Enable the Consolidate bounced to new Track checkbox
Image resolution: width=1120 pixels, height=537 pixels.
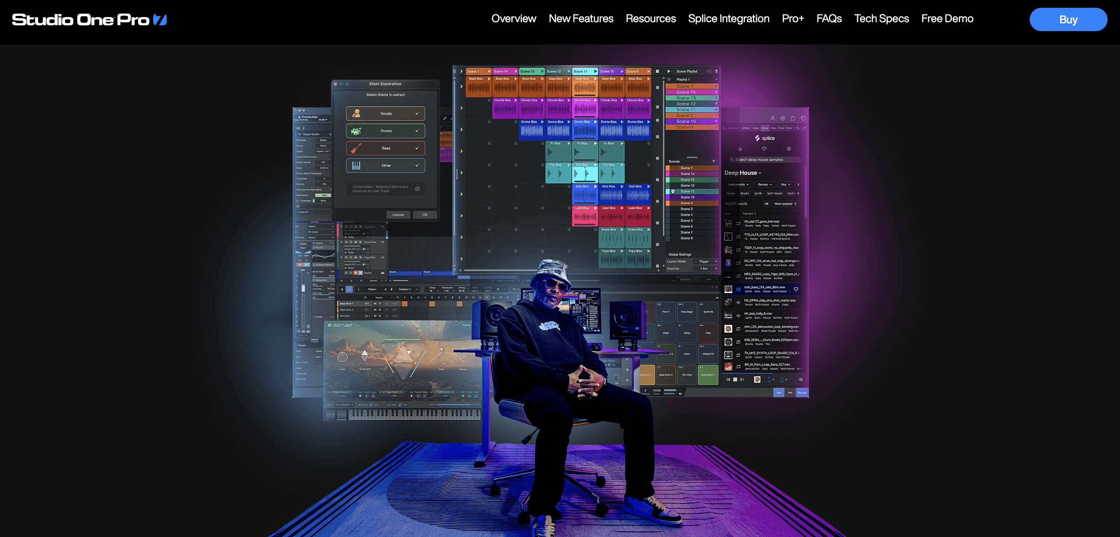418,189
